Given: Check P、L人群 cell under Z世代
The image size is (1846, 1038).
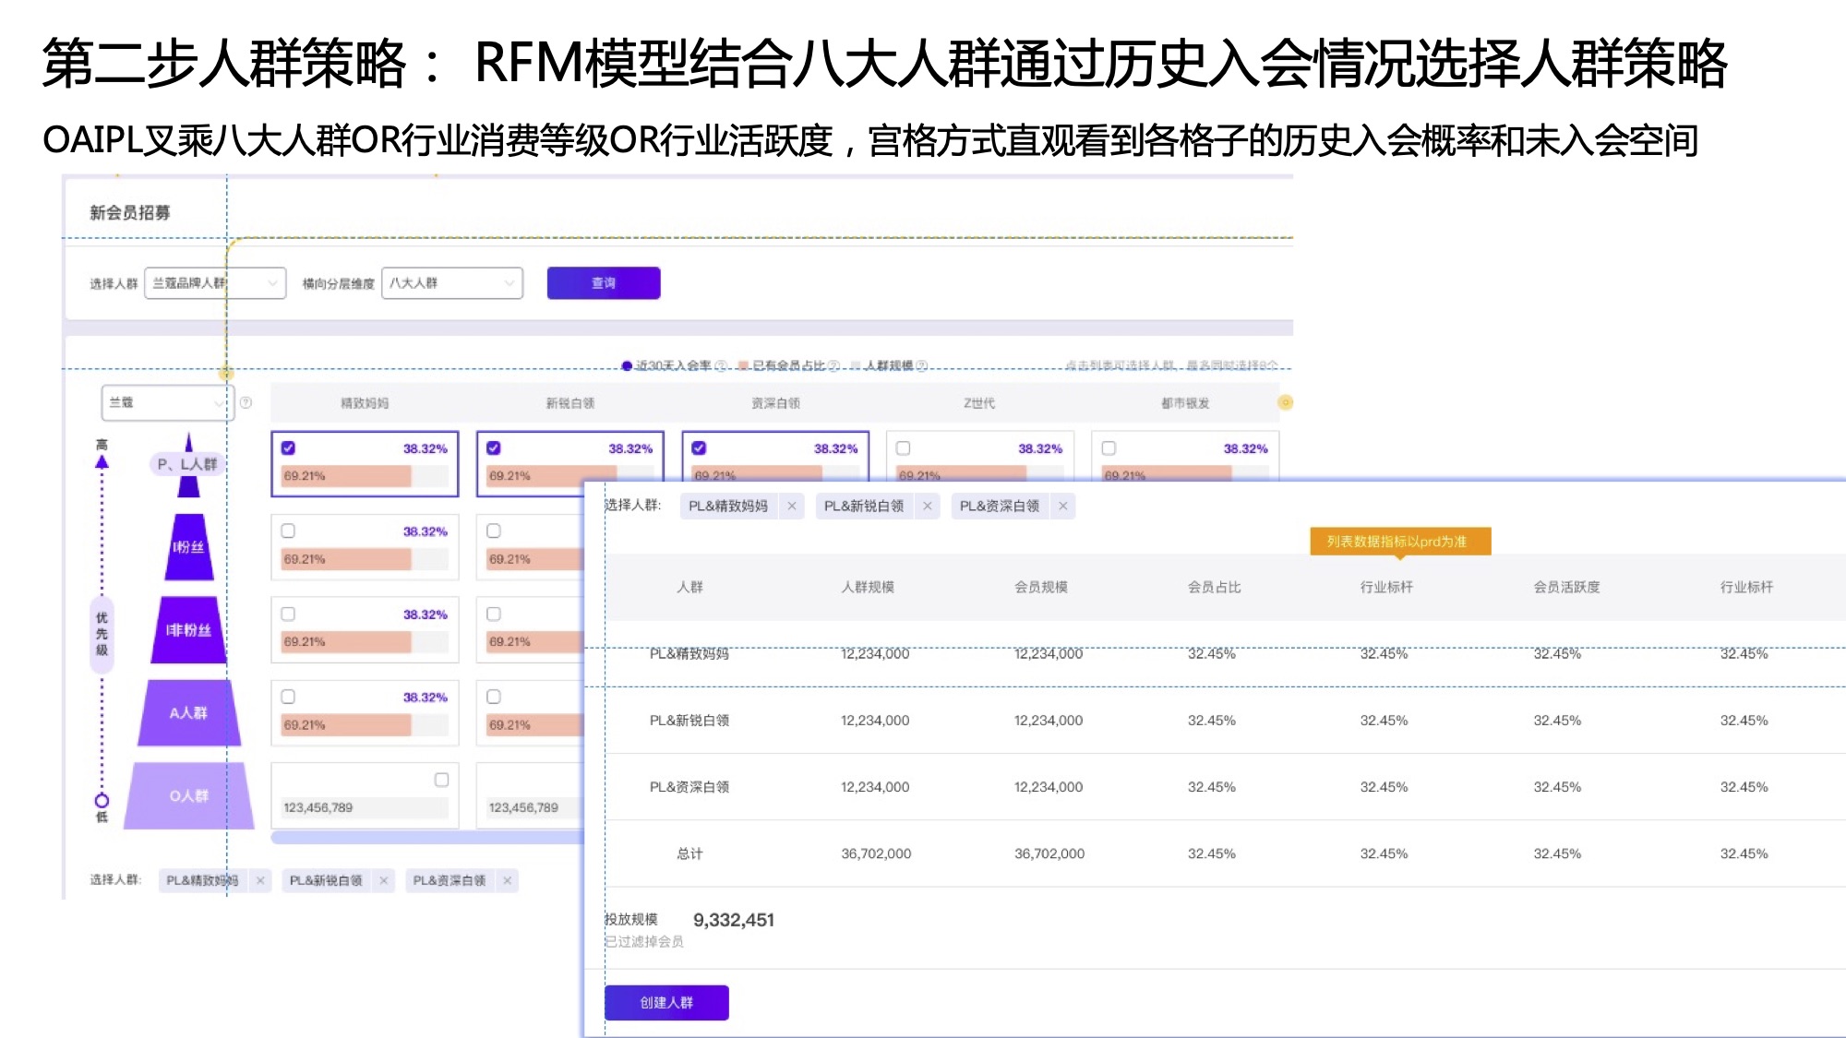Looking at the screenshot, I should pyautogui.click(x=904, y=448).
